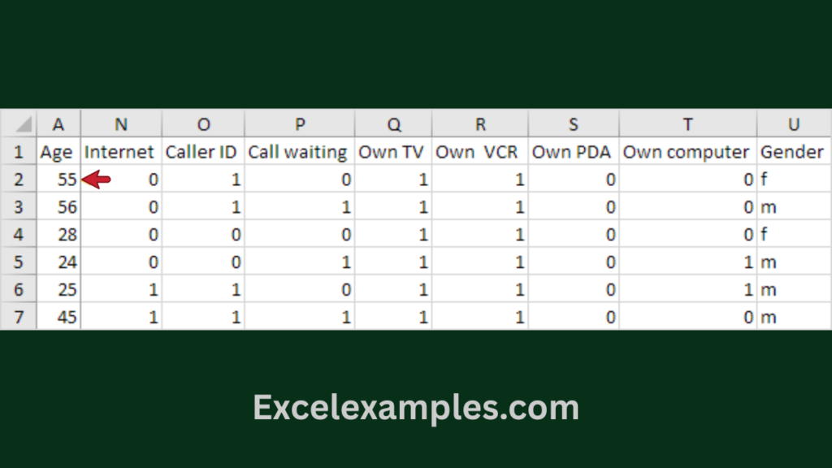Select the Caller ID header cell

(x=202, y=152)
